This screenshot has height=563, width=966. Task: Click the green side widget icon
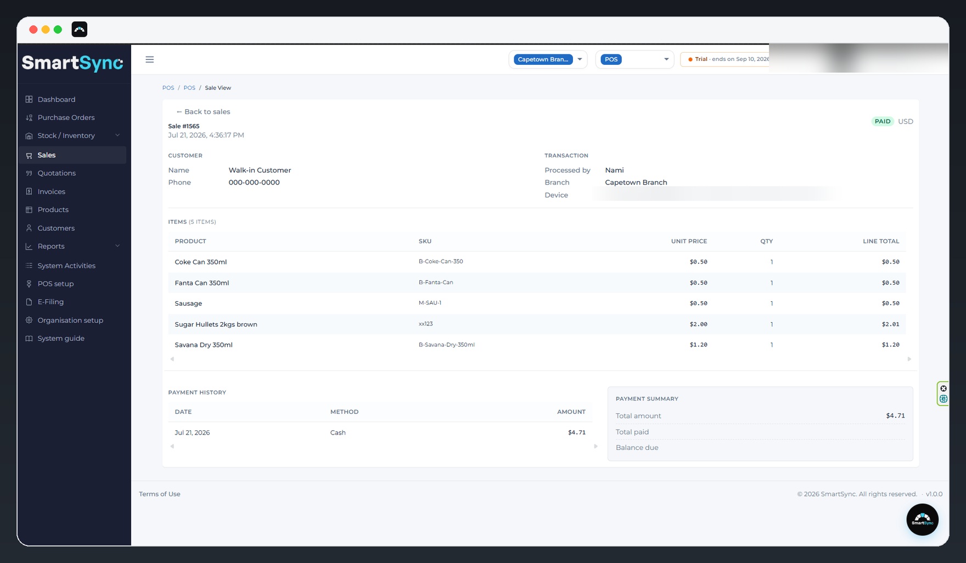(943, 399)
